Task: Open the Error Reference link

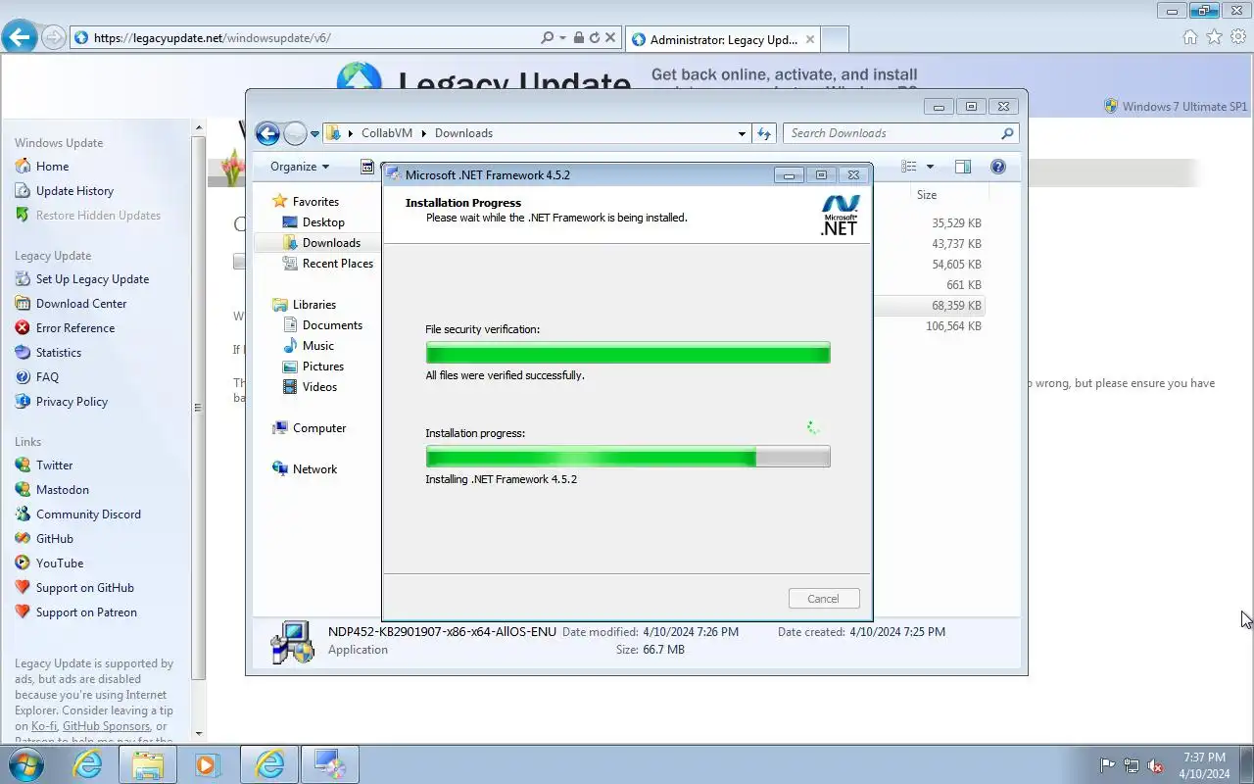Action: pyautogui.click(x=75, y=328)
